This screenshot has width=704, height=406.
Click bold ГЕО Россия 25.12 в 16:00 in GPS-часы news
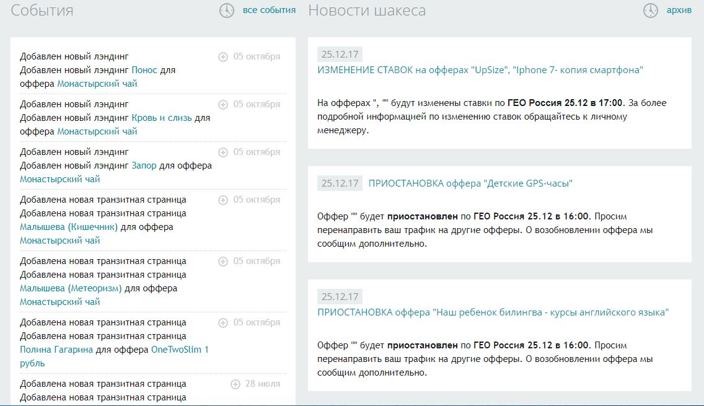click(x=531, y=216)
